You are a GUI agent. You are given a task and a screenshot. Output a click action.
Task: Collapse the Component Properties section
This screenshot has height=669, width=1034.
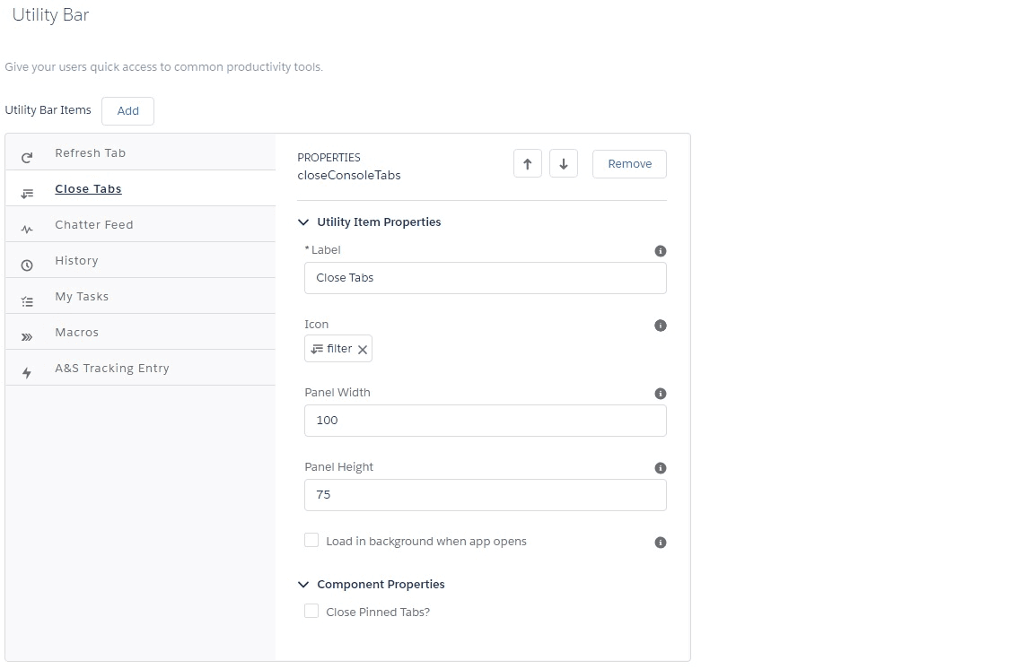pyautogui.click(x=303, y=585)
